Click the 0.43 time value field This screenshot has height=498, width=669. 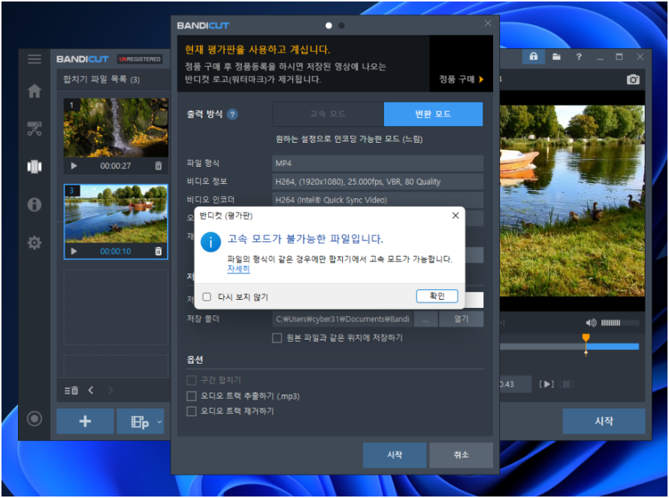click(515, 384)
